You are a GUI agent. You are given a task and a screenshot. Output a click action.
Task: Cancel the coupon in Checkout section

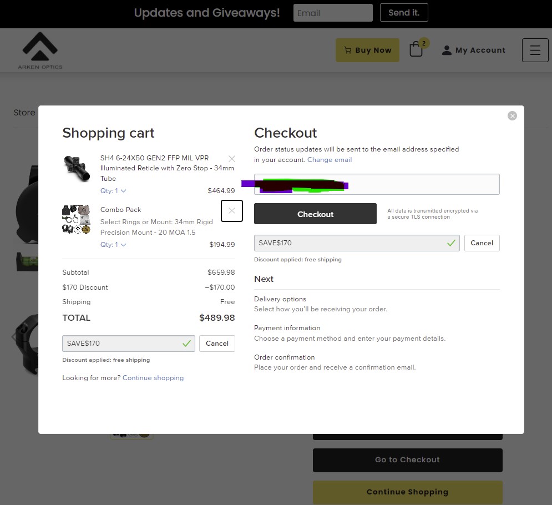click(x=482, y=243)
